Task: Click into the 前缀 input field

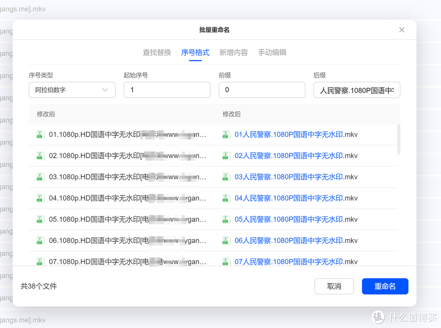Action: 262,90
